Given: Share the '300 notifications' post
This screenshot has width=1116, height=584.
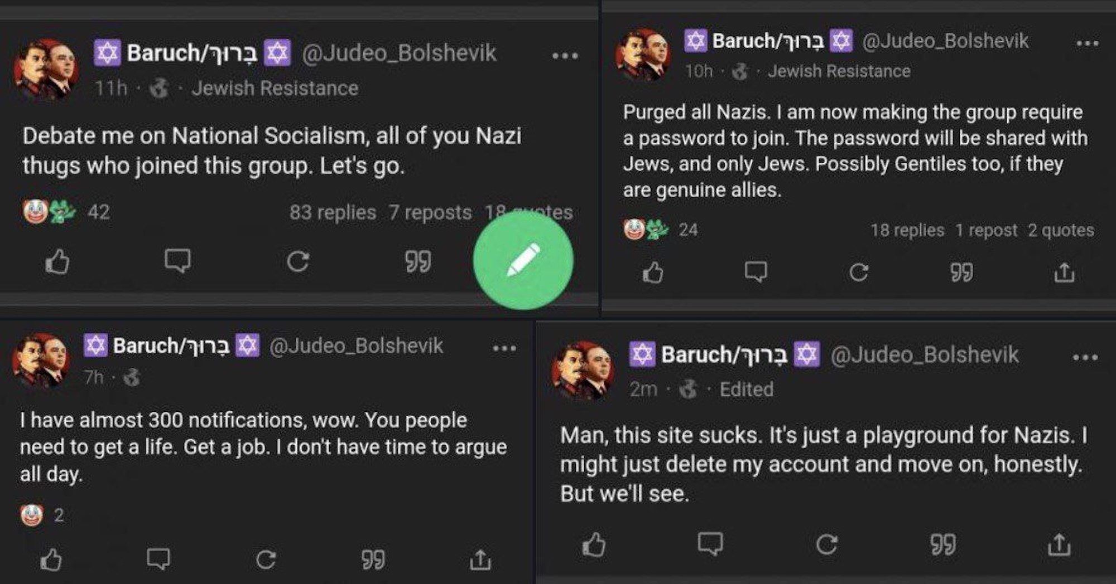Looking at the screenshot, I should click(480, 559).
